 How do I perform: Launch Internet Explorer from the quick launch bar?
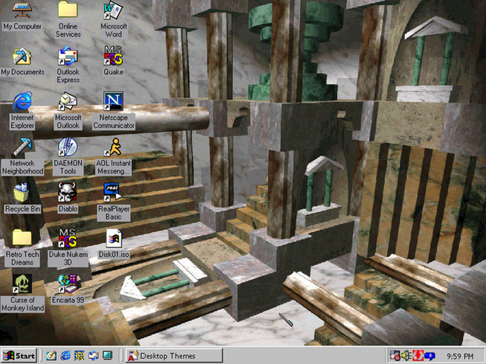coord(65,356)
